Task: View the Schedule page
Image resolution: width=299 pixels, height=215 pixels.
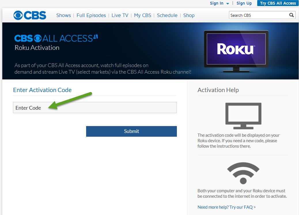Action: point(167,15)
